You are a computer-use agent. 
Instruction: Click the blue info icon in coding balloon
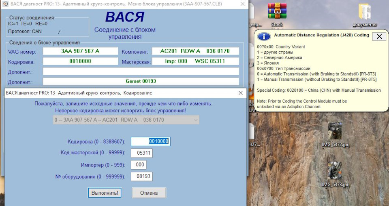coord(264,36)
